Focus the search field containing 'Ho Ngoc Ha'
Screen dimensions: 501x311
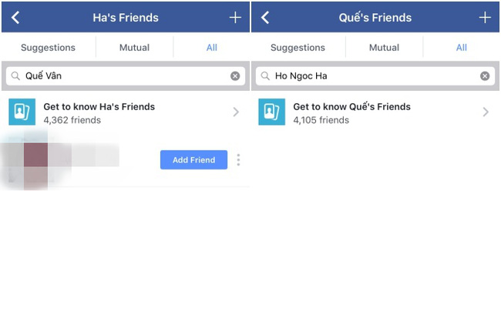tap(375, 76)
